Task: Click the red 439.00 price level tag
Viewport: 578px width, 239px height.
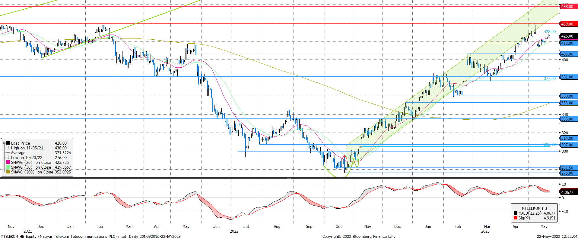Action: point(568,24)
